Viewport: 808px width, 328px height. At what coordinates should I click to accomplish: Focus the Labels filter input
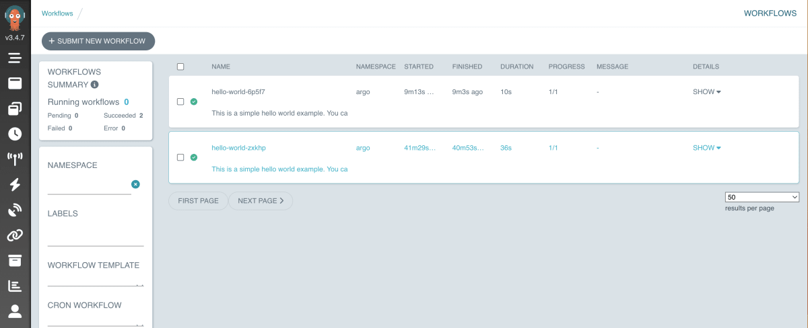pyautogui.click(x=96, y=237)
